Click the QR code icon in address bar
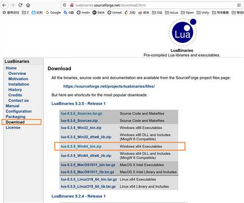Viewport: 244px width, 203px height. point(239,5)
